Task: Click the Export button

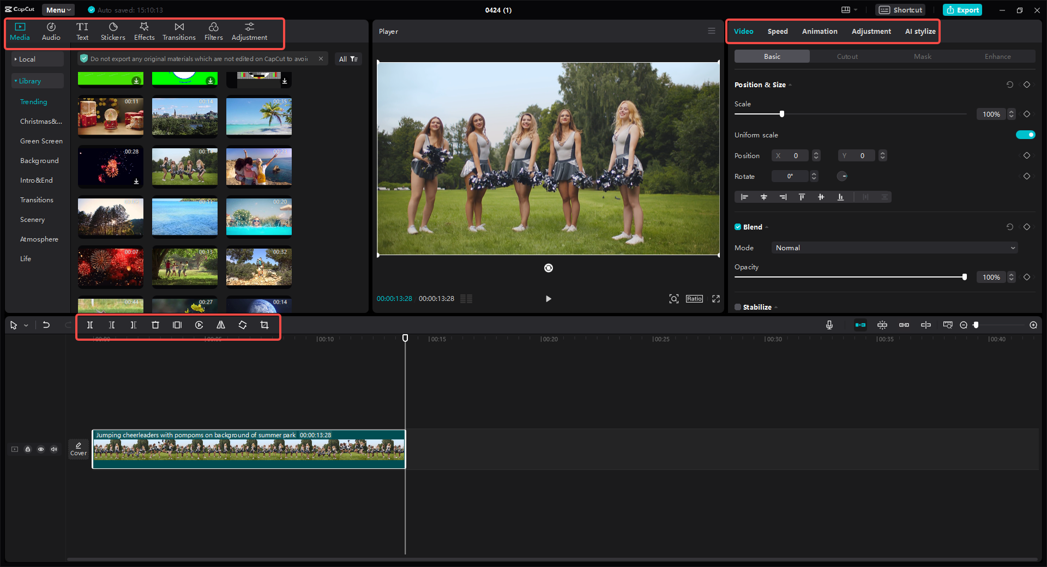Action: point(962,10)
